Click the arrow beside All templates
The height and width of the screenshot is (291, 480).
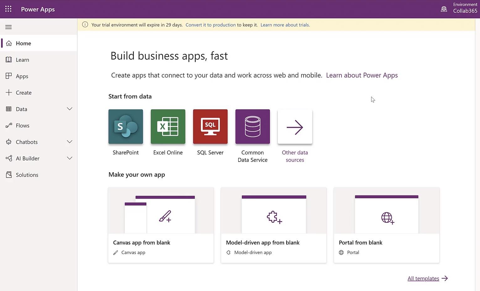[x=445, y=278]
